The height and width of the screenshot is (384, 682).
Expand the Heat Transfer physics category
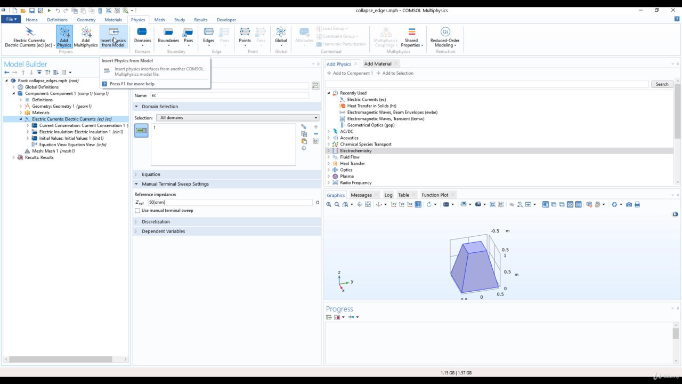(x=329, y=163)
